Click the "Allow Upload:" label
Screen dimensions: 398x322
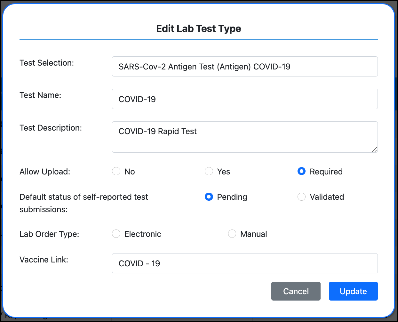(44, 172)
